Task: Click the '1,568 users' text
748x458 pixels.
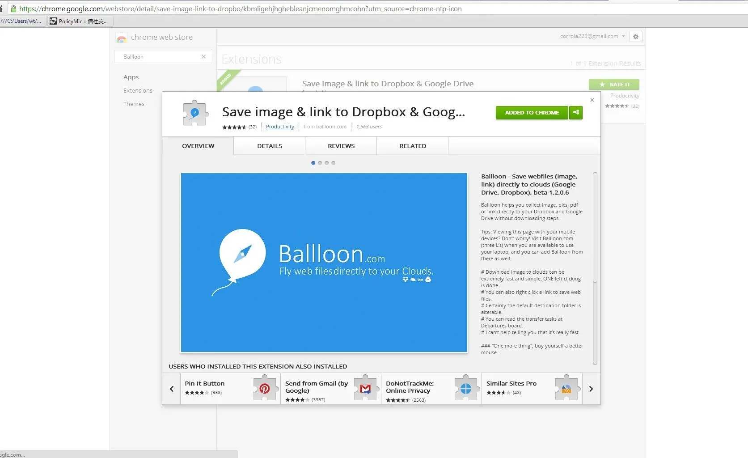Action: 369,127
